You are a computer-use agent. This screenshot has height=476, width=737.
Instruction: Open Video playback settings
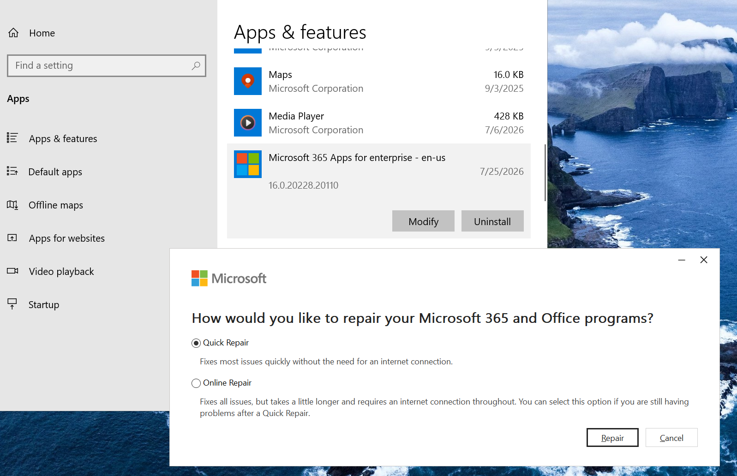(x=61, y=272)
